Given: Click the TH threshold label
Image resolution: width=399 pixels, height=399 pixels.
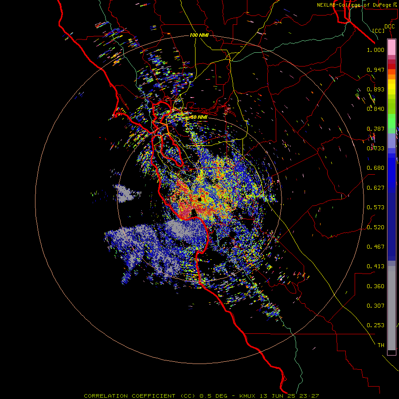Looking at the screenshot, I should pos(381,345).
